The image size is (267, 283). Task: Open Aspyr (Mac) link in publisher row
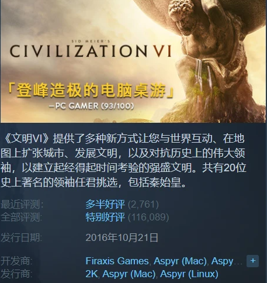[x=129, y=274]
